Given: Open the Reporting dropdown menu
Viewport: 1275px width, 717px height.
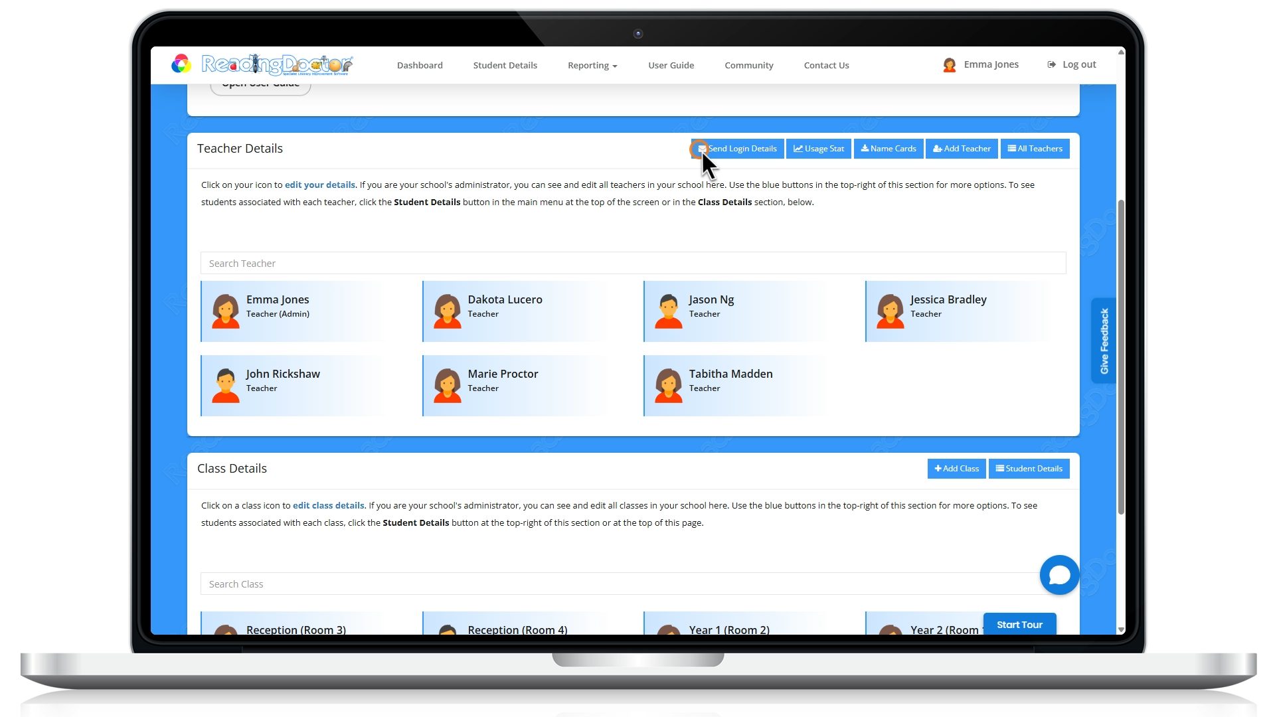Looking at the screenshot, I should [x=592, y=65].
